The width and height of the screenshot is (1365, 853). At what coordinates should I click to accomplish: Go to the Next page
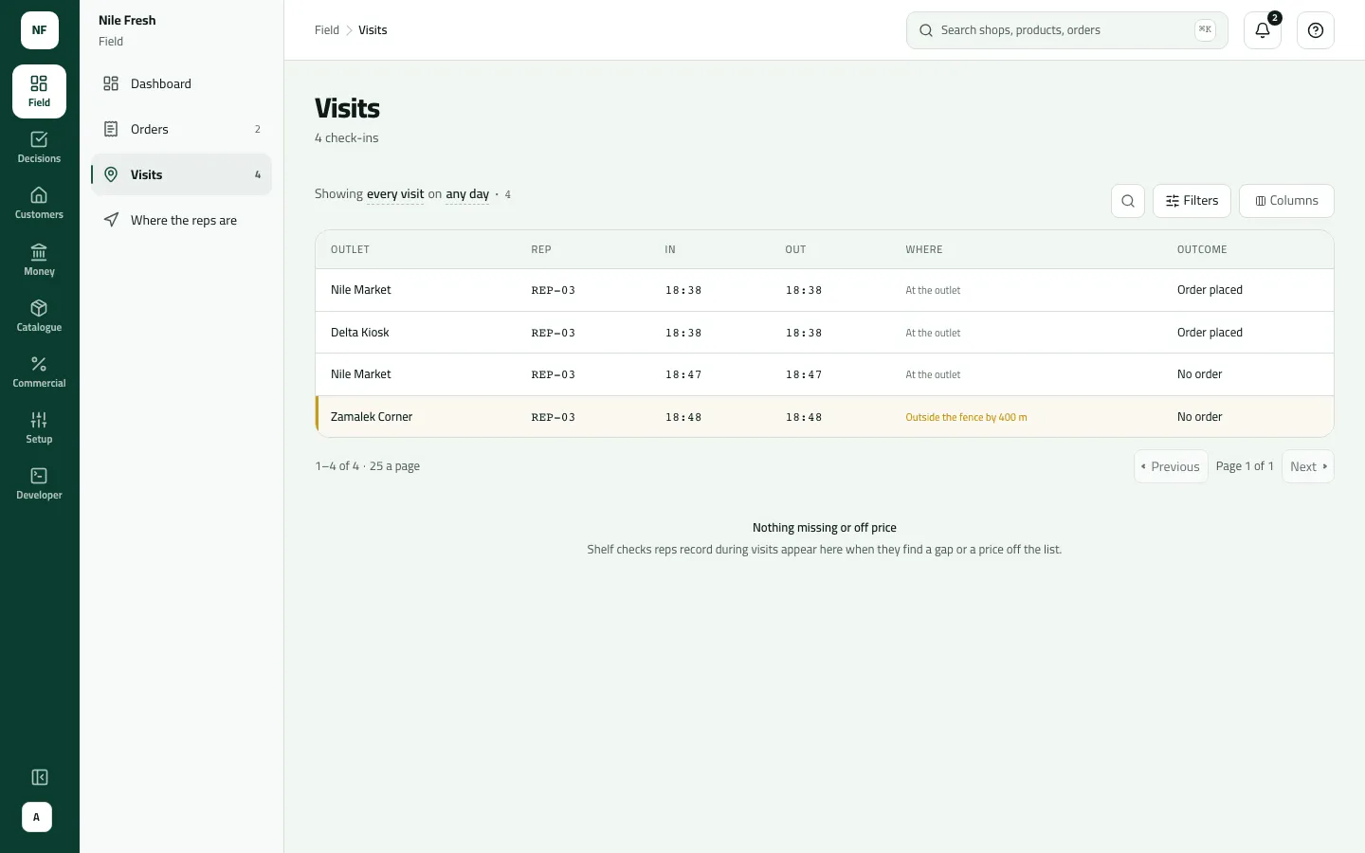pyautogui.click(x=1308, y=466)
